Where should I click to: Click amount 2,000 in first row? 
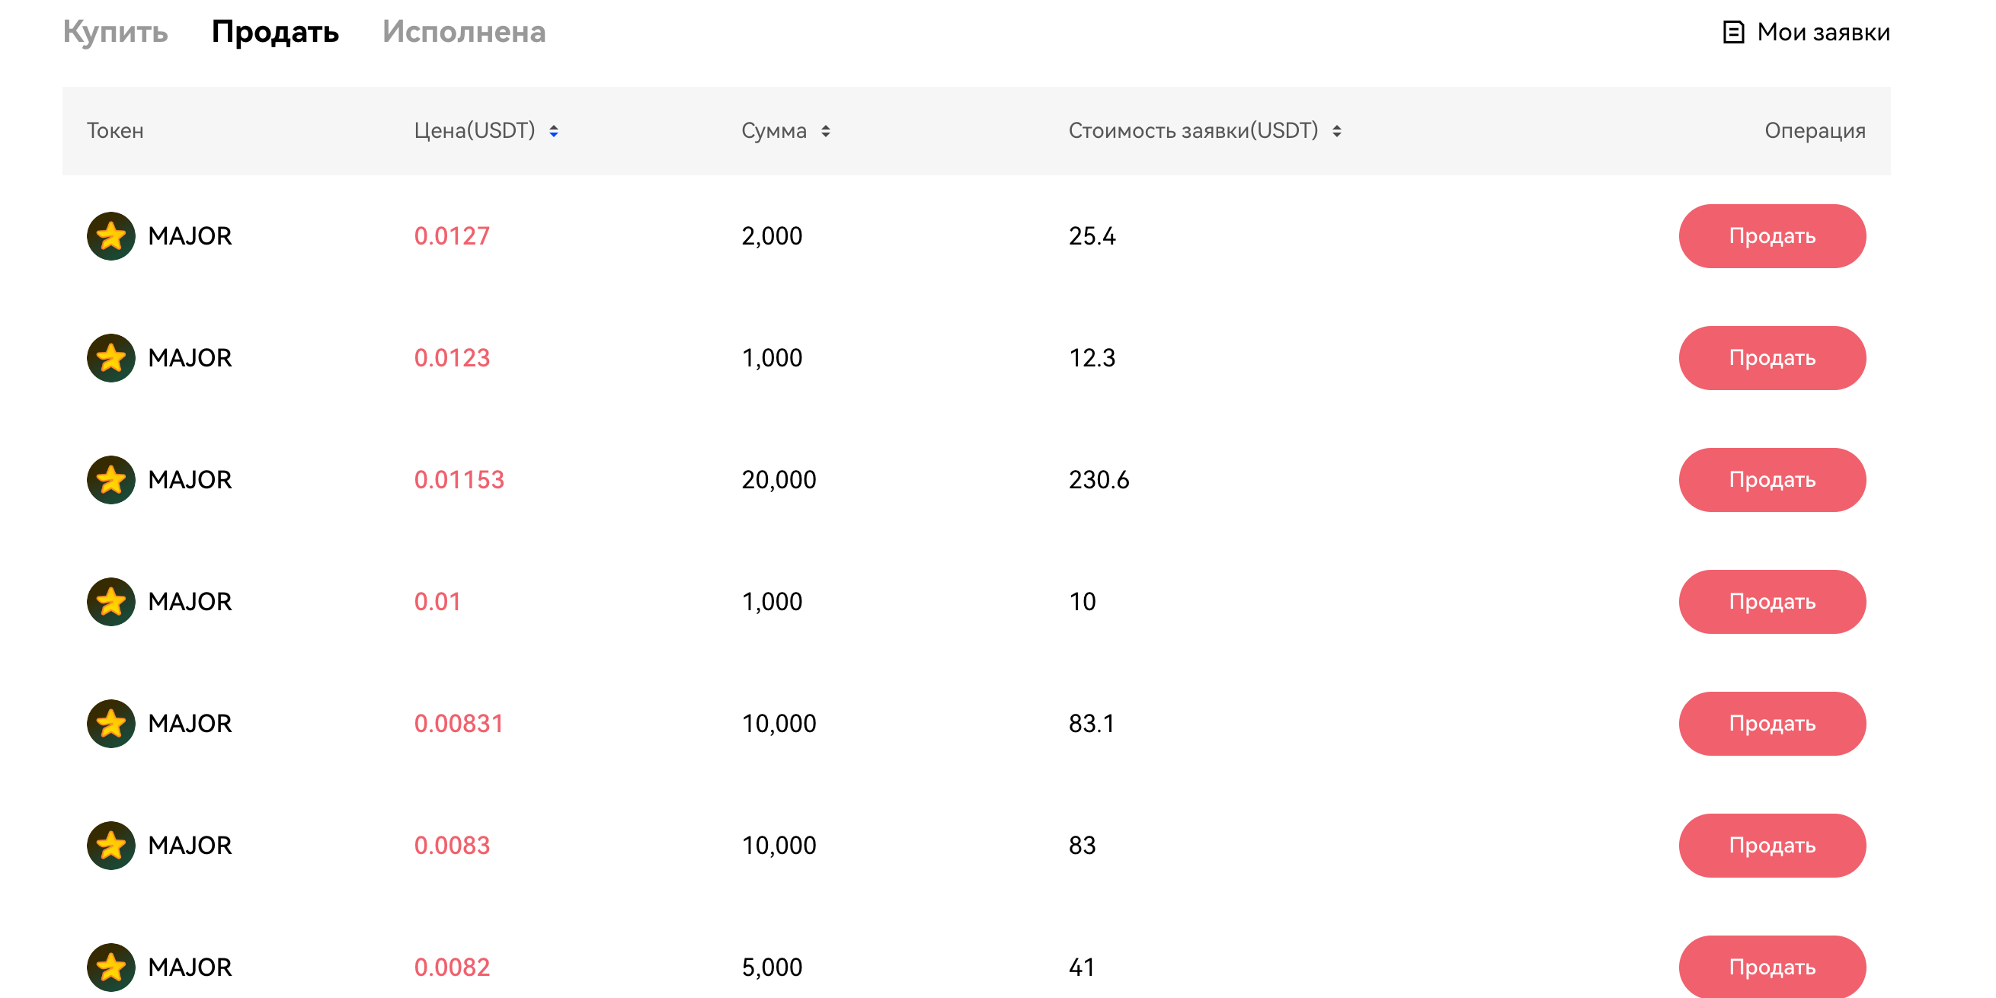772,235
